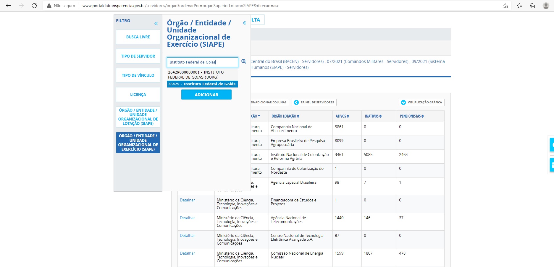Click the search magnifier icon beside input
This screenshot has width=554, height=267.
pos(244,61)
